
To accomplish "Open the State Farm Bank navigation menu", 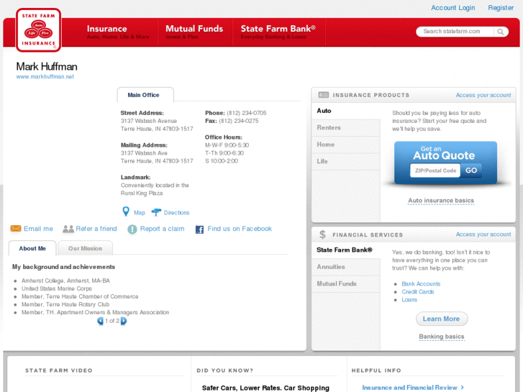I will pos(278,32).
